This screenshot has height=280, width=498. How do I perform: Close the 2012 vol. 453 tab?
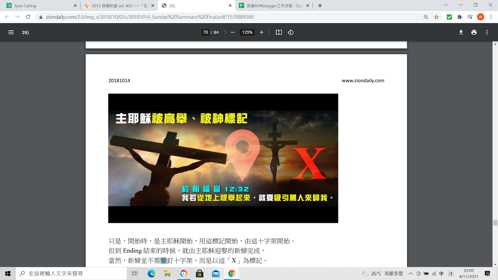click(153, 6)
